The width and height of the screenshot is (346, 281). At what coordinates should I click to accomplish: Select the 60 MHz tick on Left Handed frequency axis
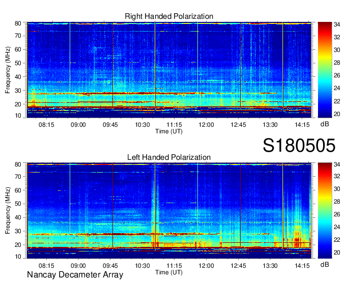point(18,190)
